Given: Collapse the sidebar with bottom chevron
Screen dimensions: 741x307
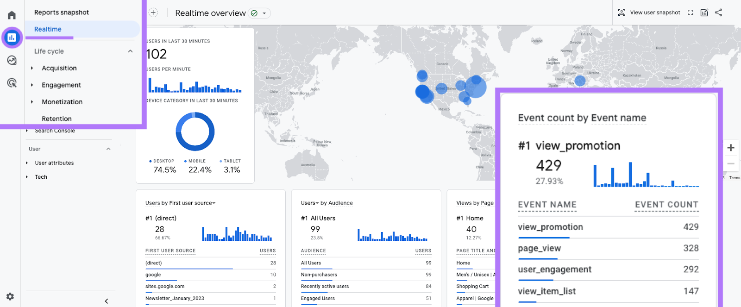Looking at the screenshot, I should click(107, 301).
